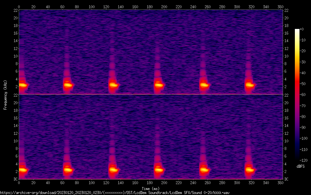Click the DC label at bottom left
Viewport: 311px width, 195px height.
15,179
